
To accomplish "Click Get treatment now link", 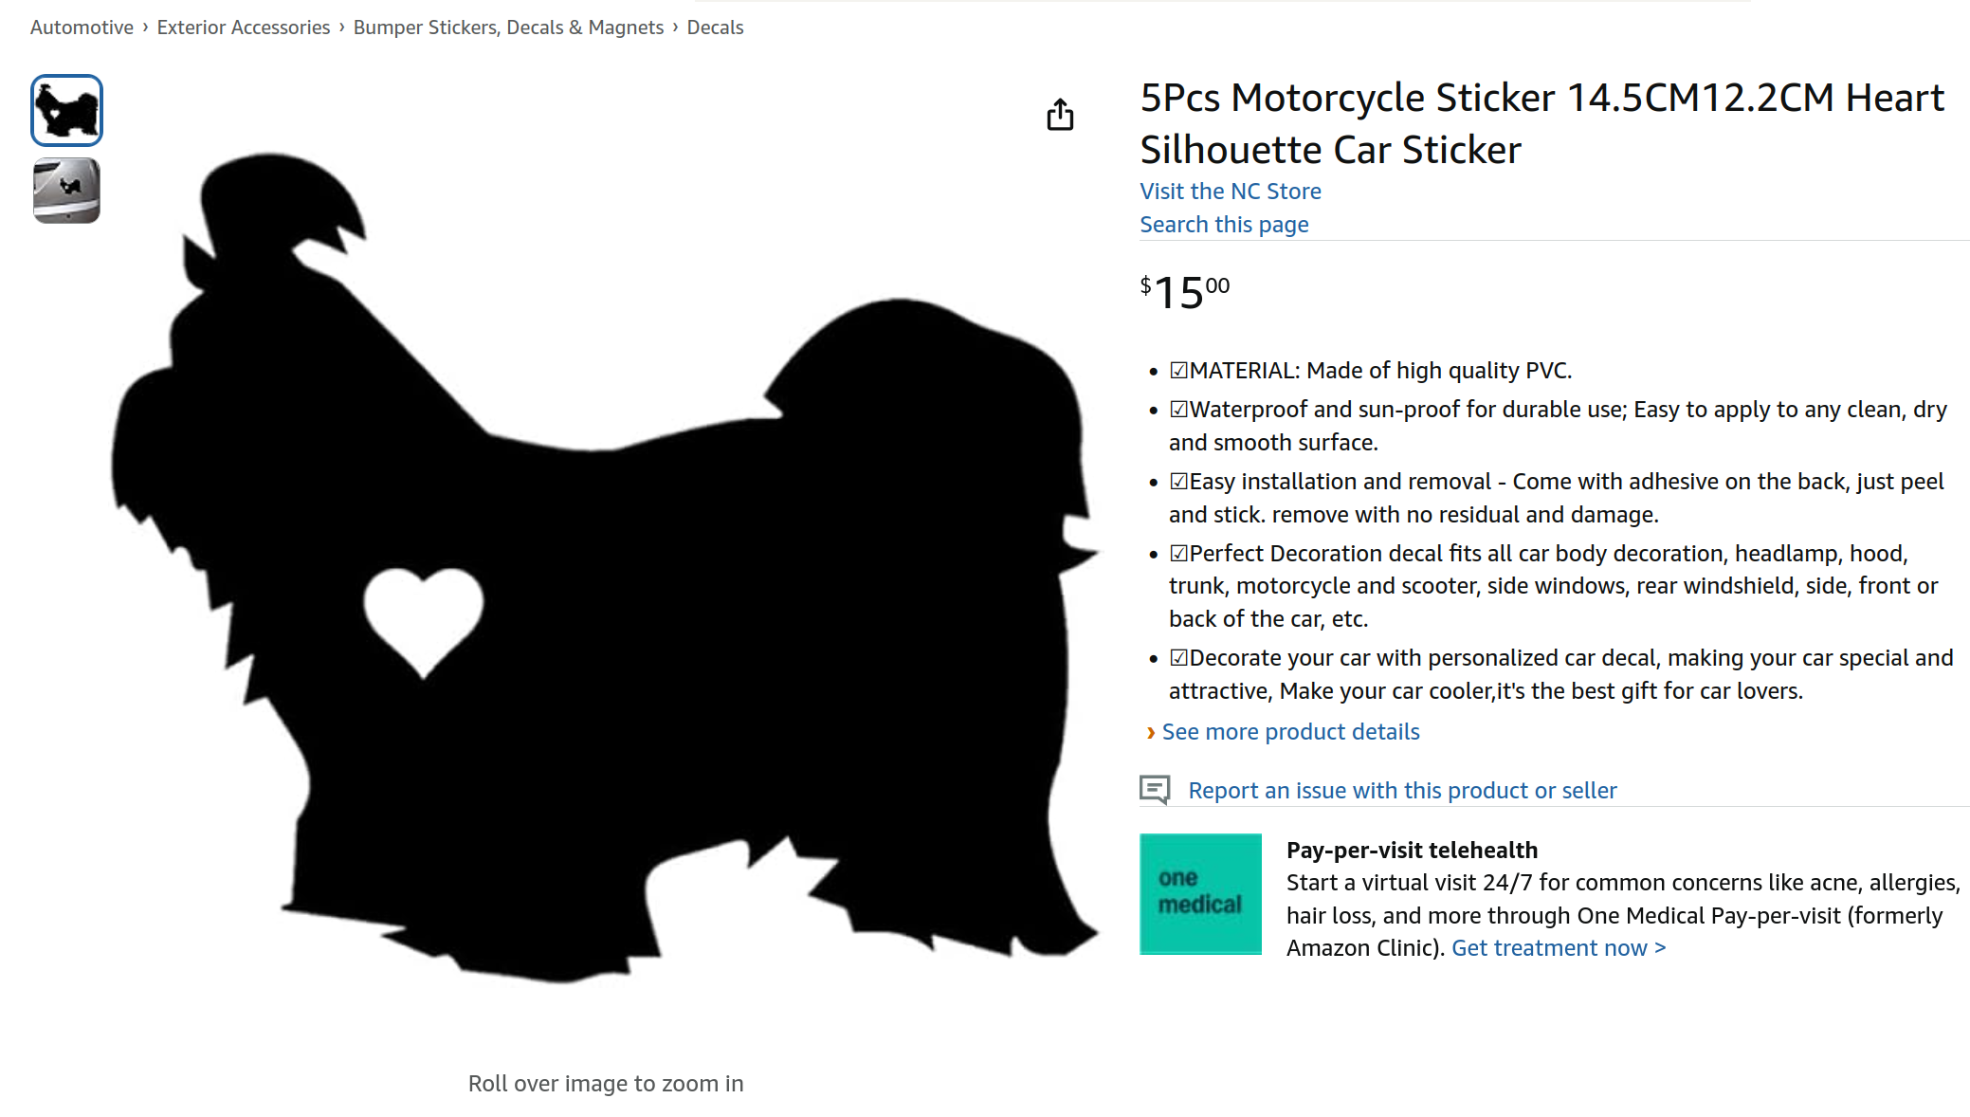I will tap(1558, 948).
